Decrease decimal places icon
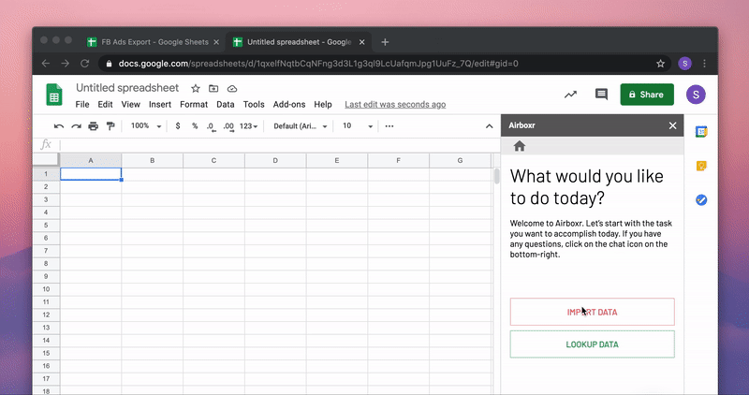The image size is (749, 395). tap(211, 126)
